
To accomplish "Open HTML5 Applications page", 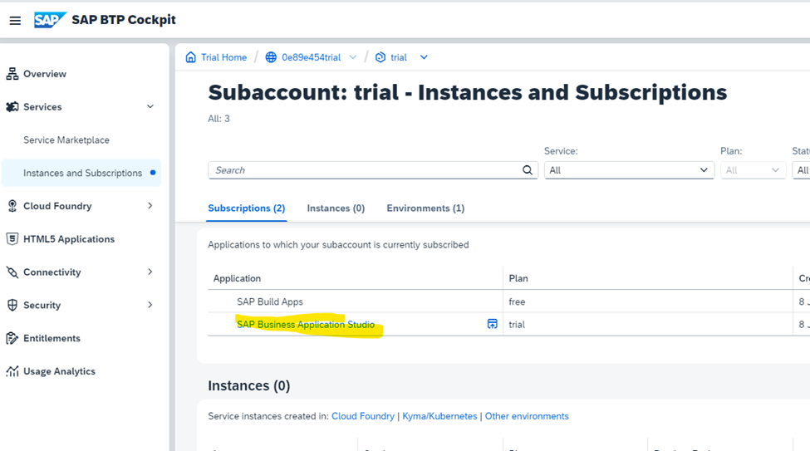I will coord(69,239).
